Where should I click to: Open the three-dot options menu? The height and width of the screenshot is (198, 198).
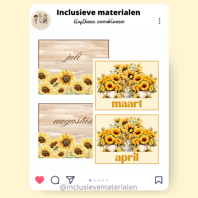coord(160,21)
